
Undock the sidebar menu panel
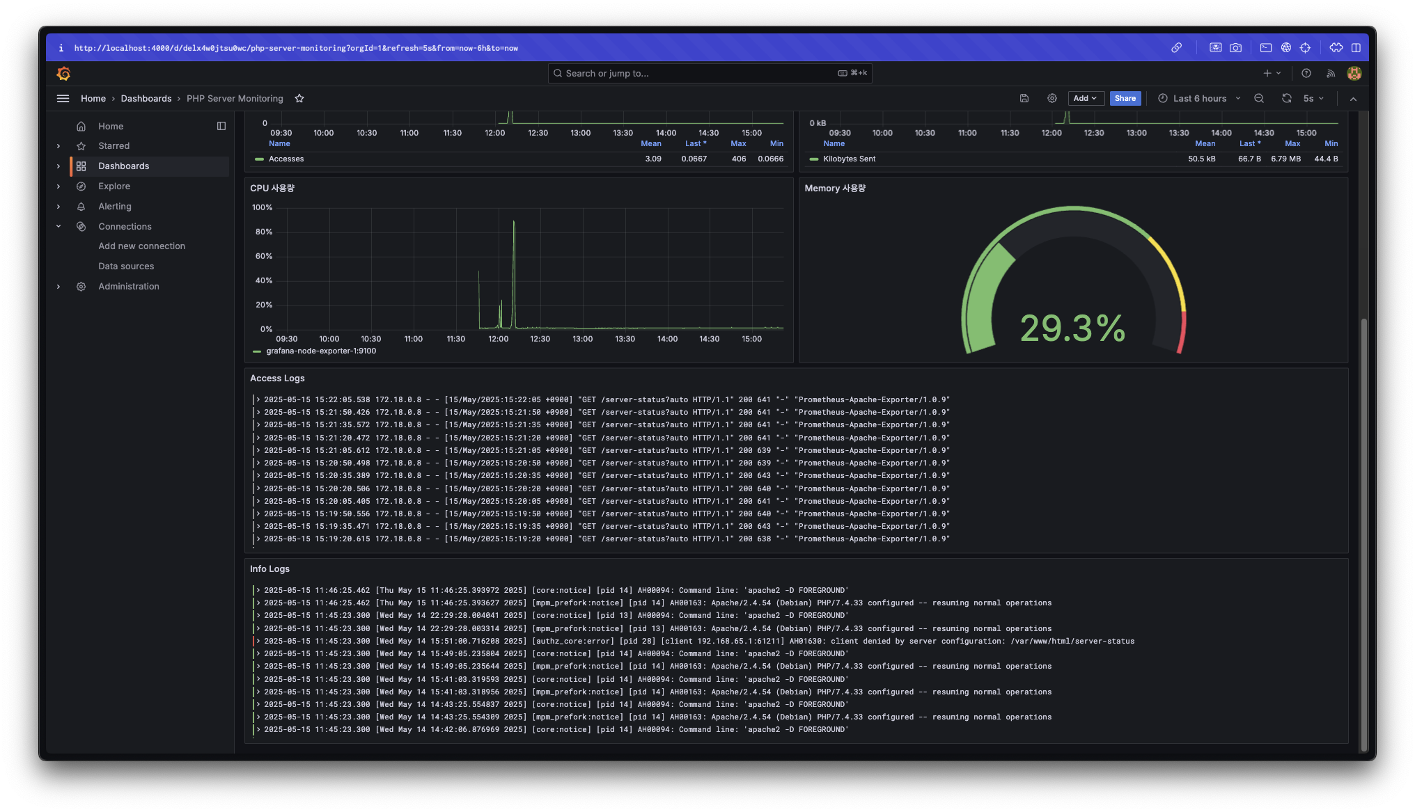tap(221, 126)
